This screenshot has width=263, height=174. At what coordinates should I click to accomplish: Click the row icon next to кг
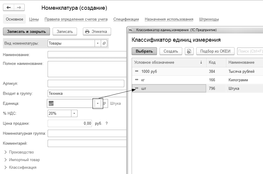pyautogui.click(x=137, y=80)
